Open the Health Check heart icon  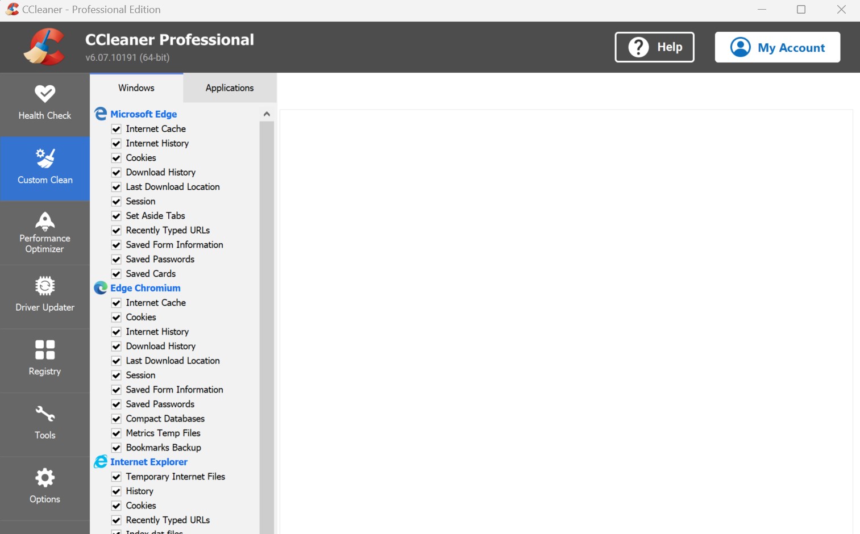(45, 94)
